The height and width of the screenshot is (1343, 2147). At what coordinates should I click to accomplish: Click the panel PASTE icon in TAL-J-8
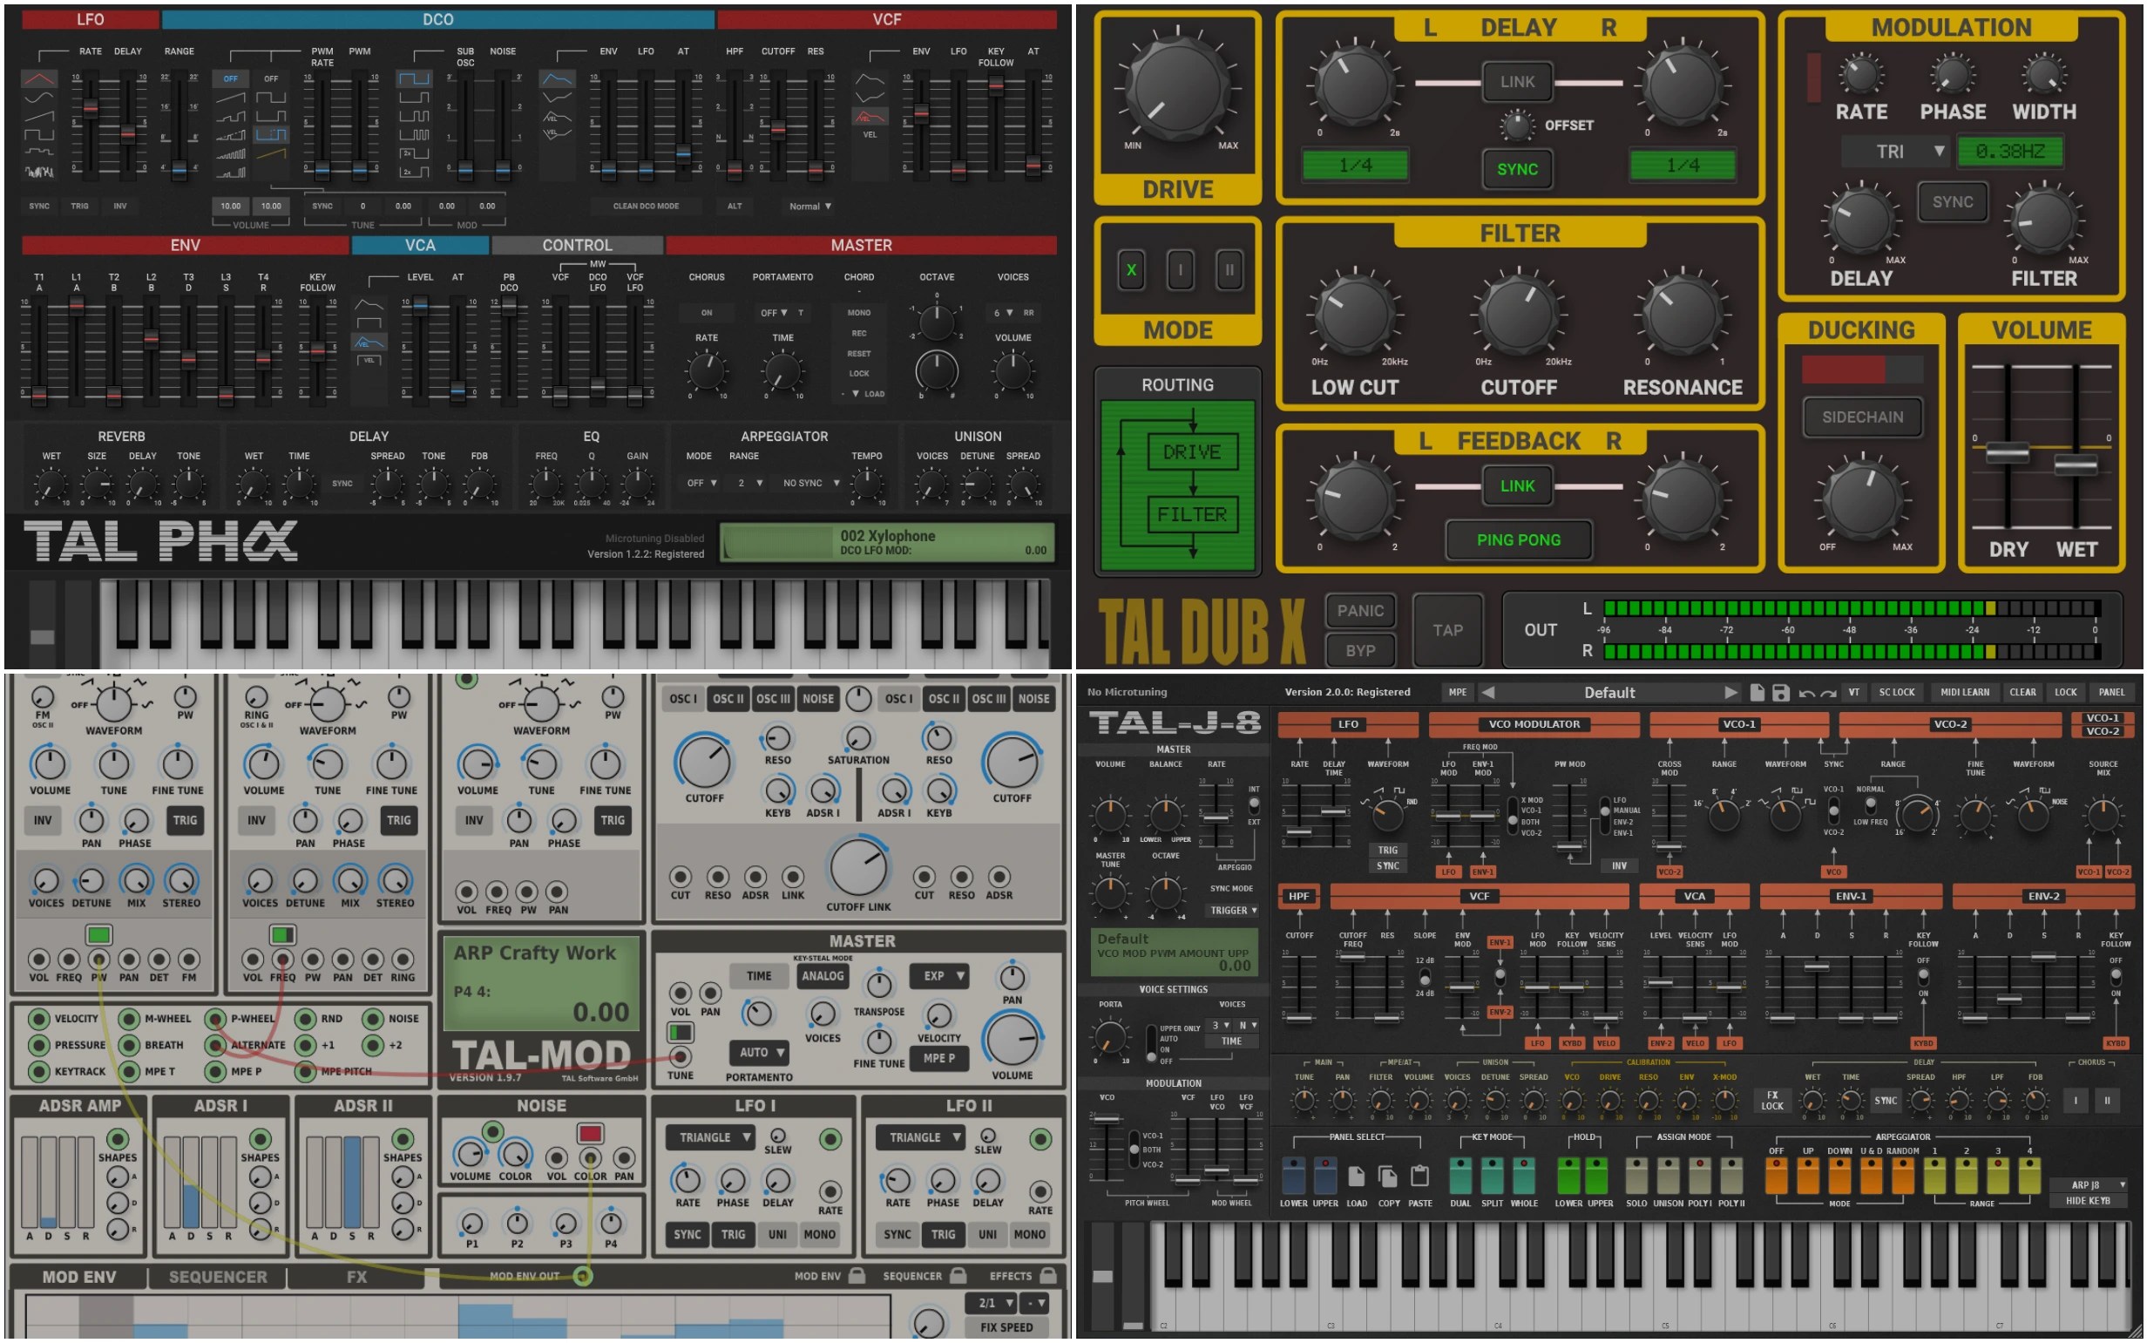(1419, 1176)
